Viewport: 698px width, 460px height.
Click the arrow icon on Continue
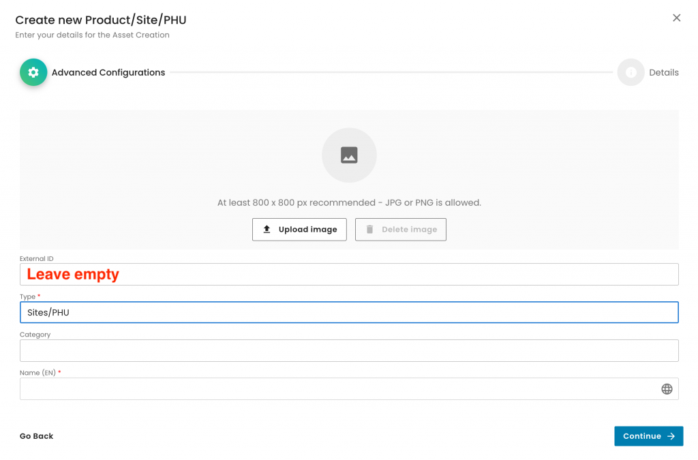pyautogui.click(x=671, y=436)
